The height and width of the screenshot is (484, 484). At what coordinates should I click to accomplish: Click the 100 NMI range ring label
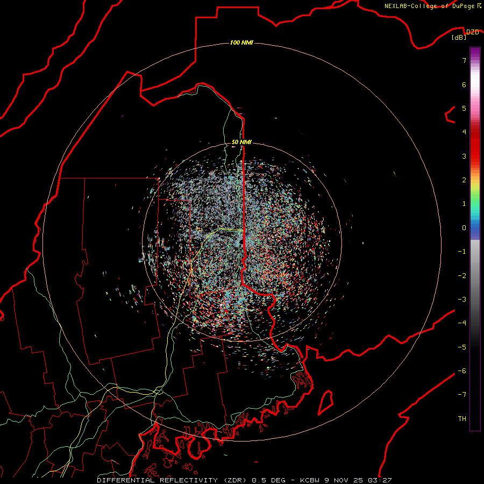click(241, 42)
